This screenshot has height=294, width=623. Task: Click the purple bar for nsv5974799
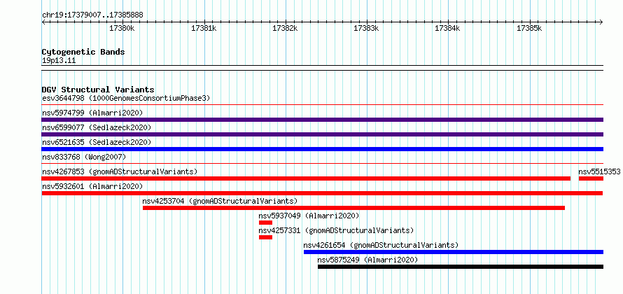click(x=322, y=120)
